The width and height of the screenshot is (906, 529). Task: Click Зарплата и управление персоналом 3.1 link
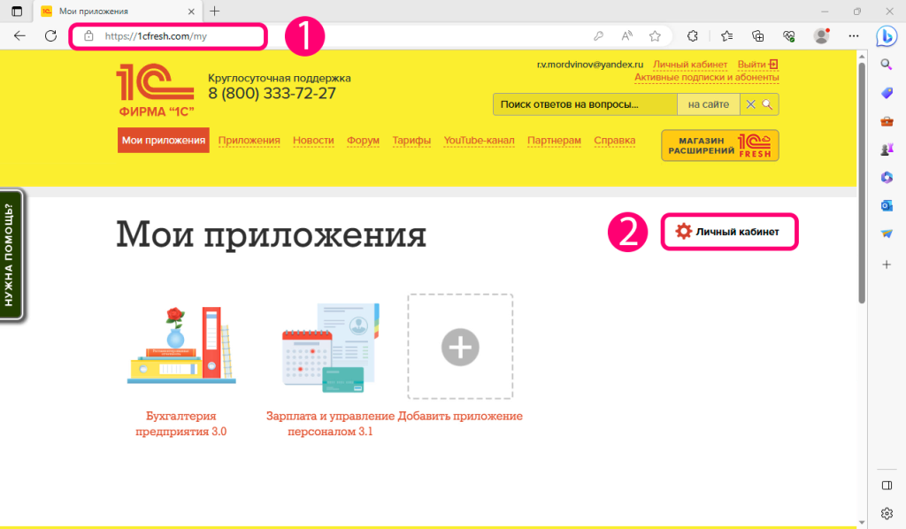point(331,424)
